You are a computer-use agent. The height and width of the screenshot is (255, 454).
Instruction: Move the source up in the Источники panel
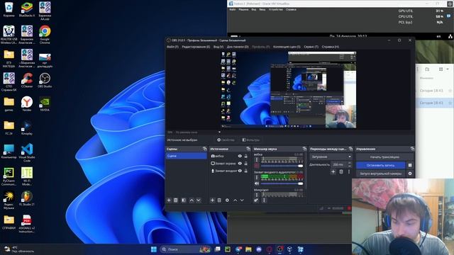[235, 200]
